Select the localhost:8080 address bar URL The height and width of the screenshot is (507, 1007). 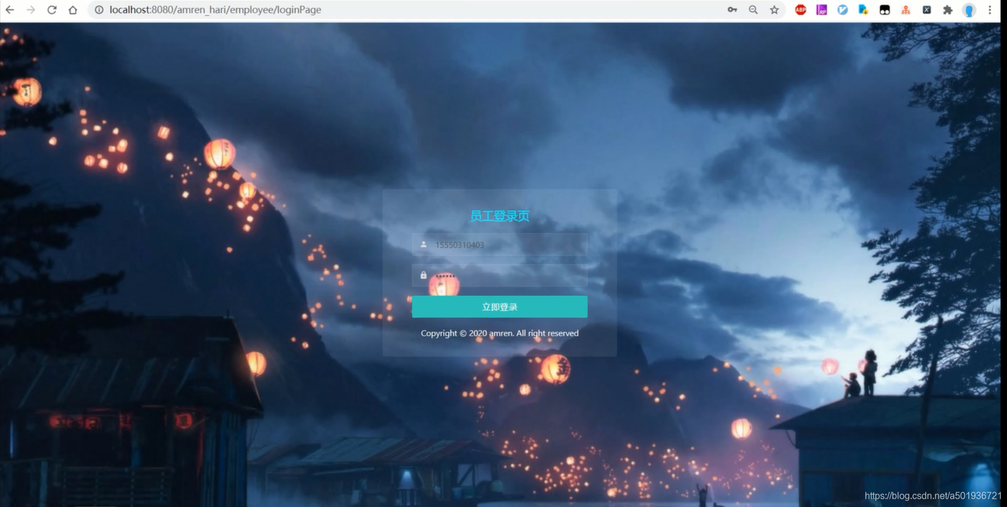pos(215,10)
